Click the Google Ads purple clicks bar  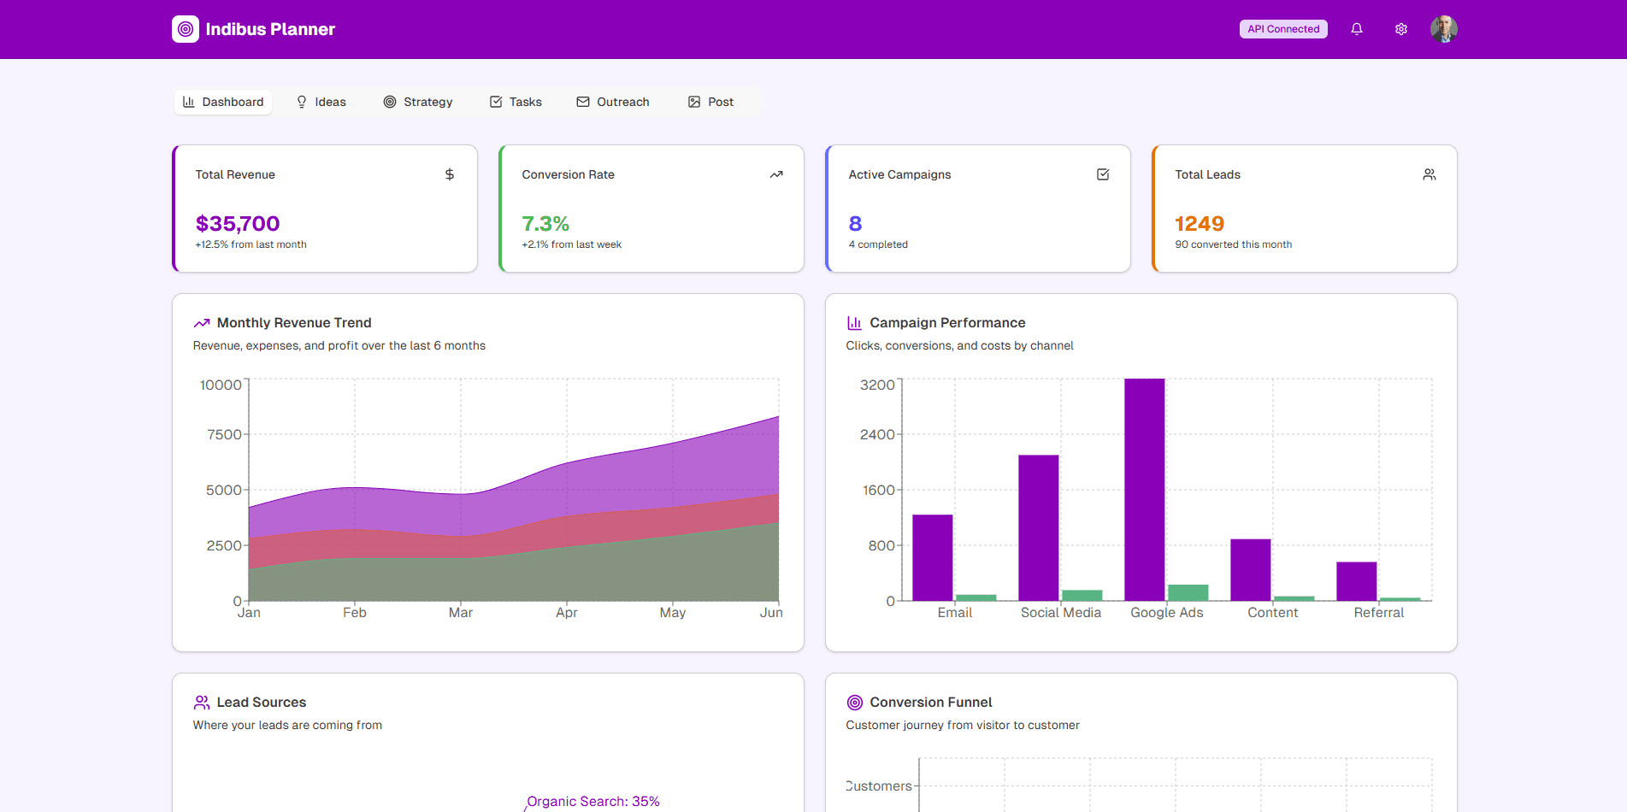[x=1144, y=489]
